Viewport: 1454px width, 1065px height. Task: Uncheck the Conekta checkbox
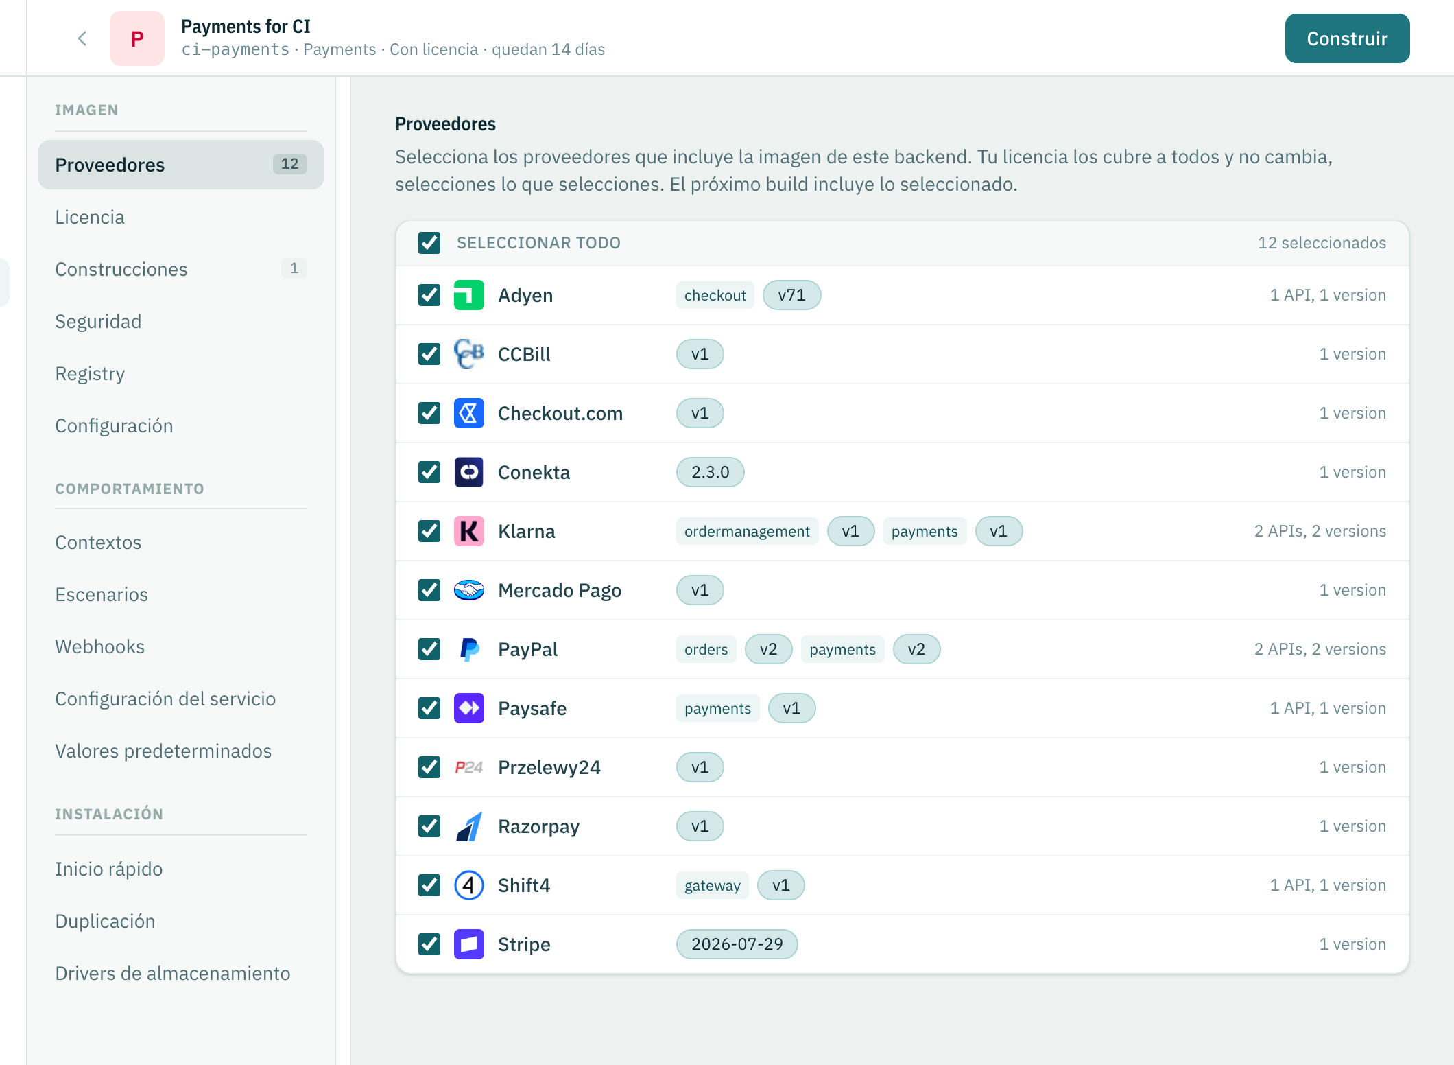[429, 472]
